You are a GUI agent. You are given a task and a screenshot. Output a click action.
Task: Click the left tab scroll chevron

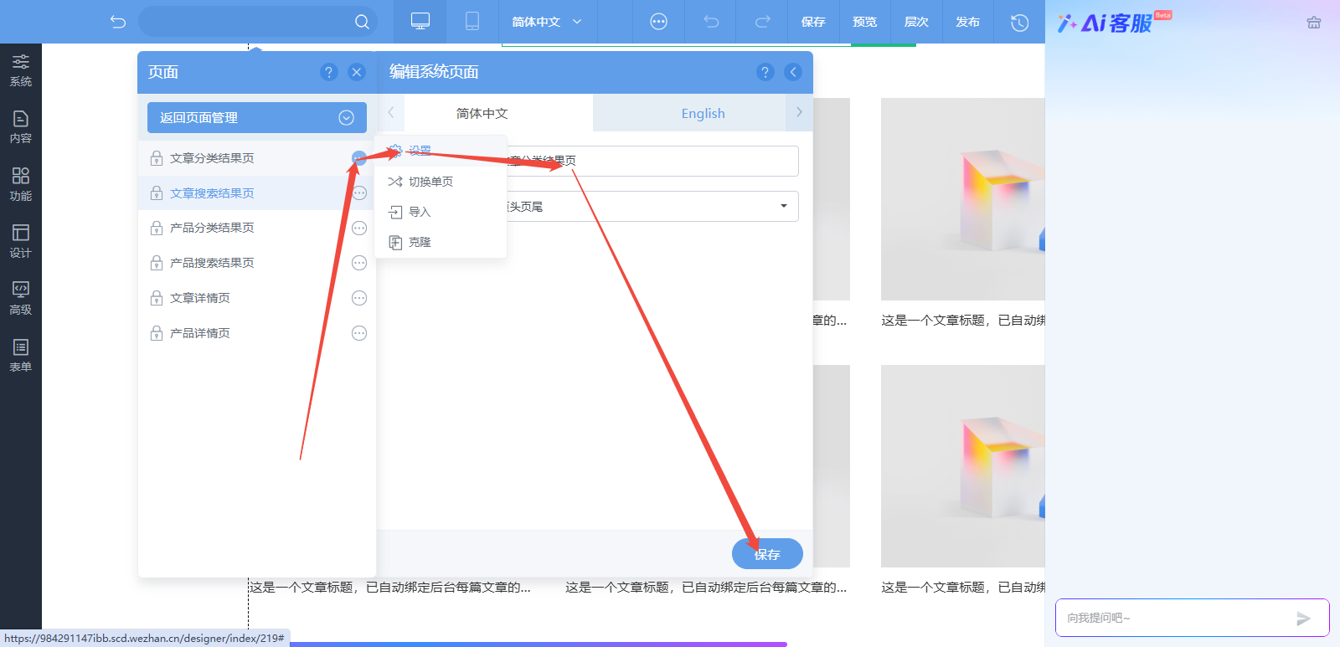[x=390, y=112]
